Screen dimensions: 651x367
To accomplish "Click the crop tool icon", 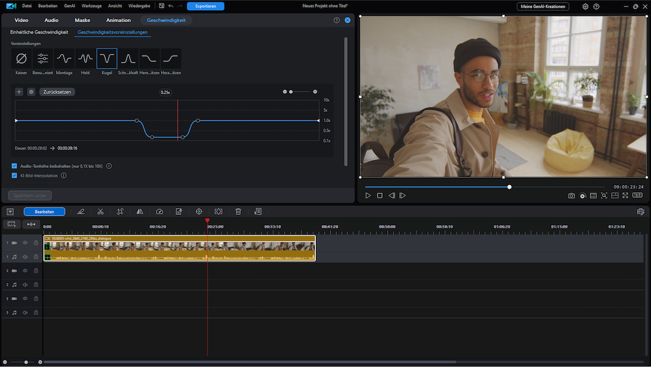I will (x=120, y=212).
